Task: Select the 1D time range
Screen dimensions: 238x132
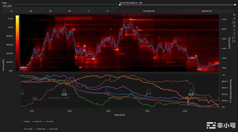Action: tap(11, 11)
